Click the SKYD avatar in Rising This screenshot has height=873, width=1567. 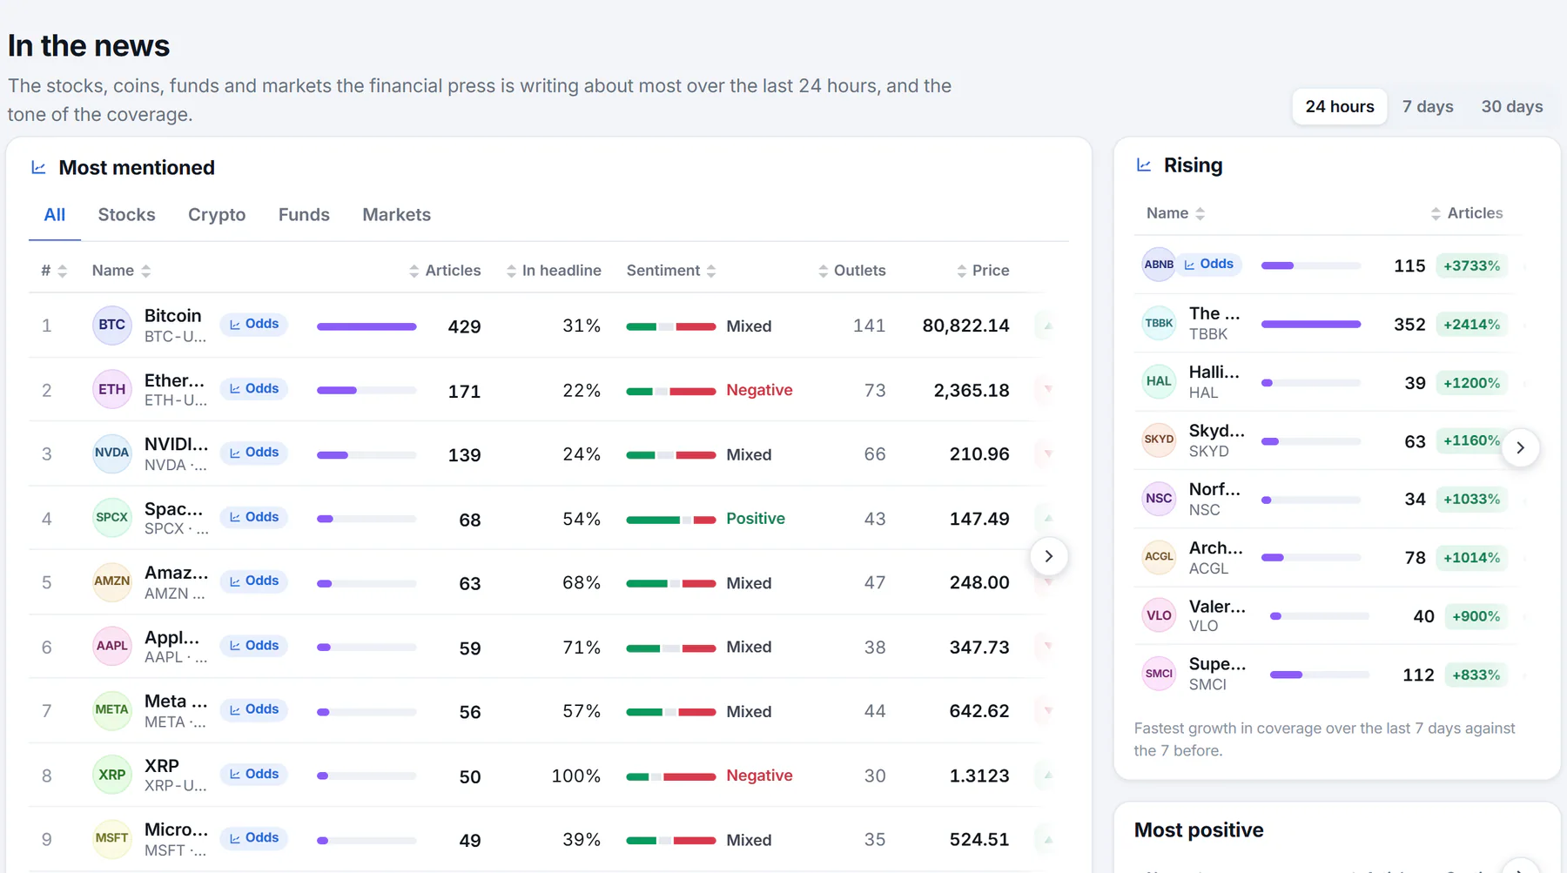(1159, 440)
